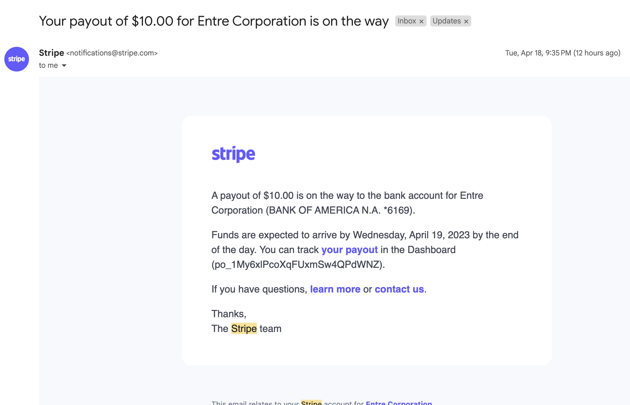Click the Stripe sender name

pos(51,53)
